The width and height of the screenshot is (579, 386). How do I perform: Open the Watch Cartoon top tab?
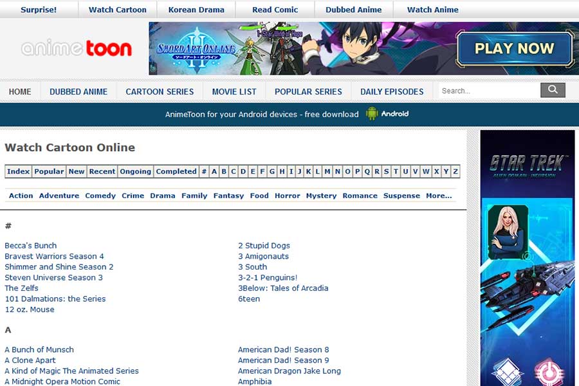118,10
